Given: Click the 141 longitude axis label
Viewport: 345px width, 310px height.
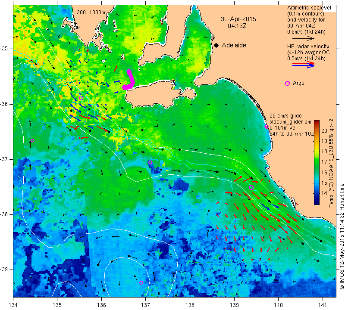Looking at the screenshot, I should [x=323, y=305].
